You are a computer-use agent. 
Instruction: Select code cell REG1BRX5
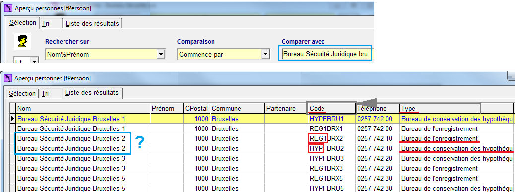tap(331, 179)
